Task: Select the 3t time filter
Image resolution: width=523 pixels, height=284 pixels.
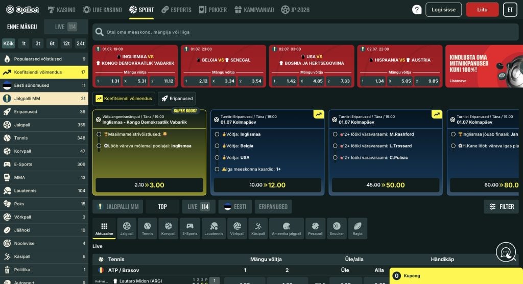Action: [38, 43]
